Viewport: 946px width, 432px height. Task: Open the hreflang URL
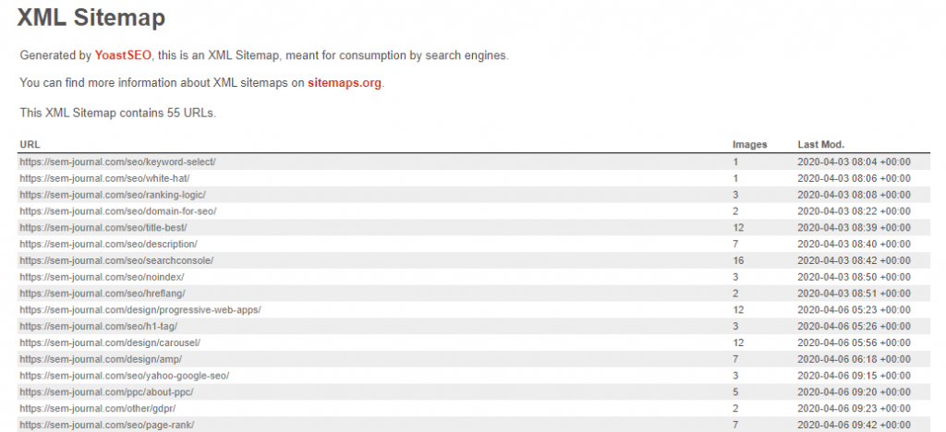click(102, 294)
